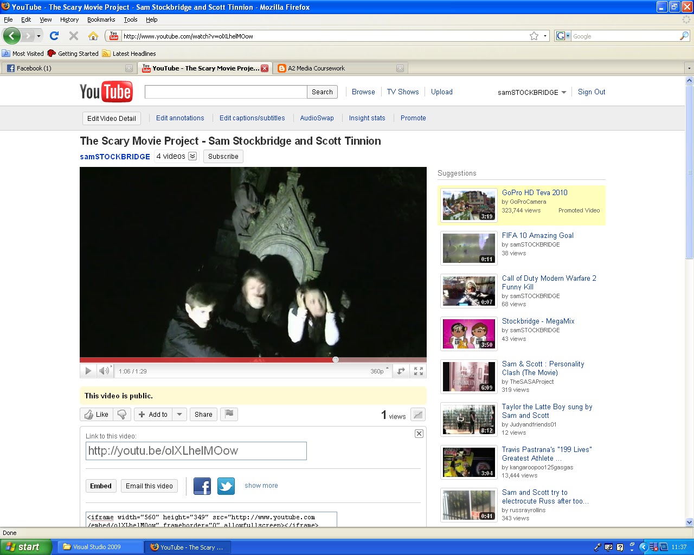Open the Add to dropdown arrow
This screenshot has width=694, height=555.
[x=179, y=415]
